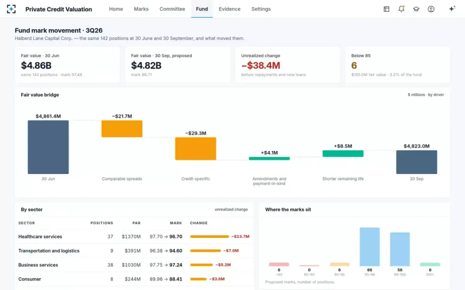Open the Evidence tab

point(229,9)
